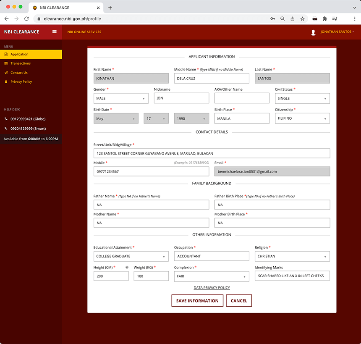Screen dimensions: 361x344
Task: Open browser extensions via the puzzle icon
Action: tap(325, 18)
